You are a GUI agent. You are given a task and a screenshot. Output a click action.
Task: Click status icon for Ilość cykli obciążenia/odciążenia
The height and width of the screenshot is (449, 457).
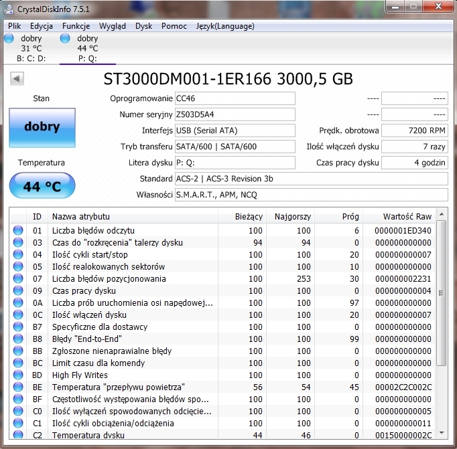click(18, 423)
